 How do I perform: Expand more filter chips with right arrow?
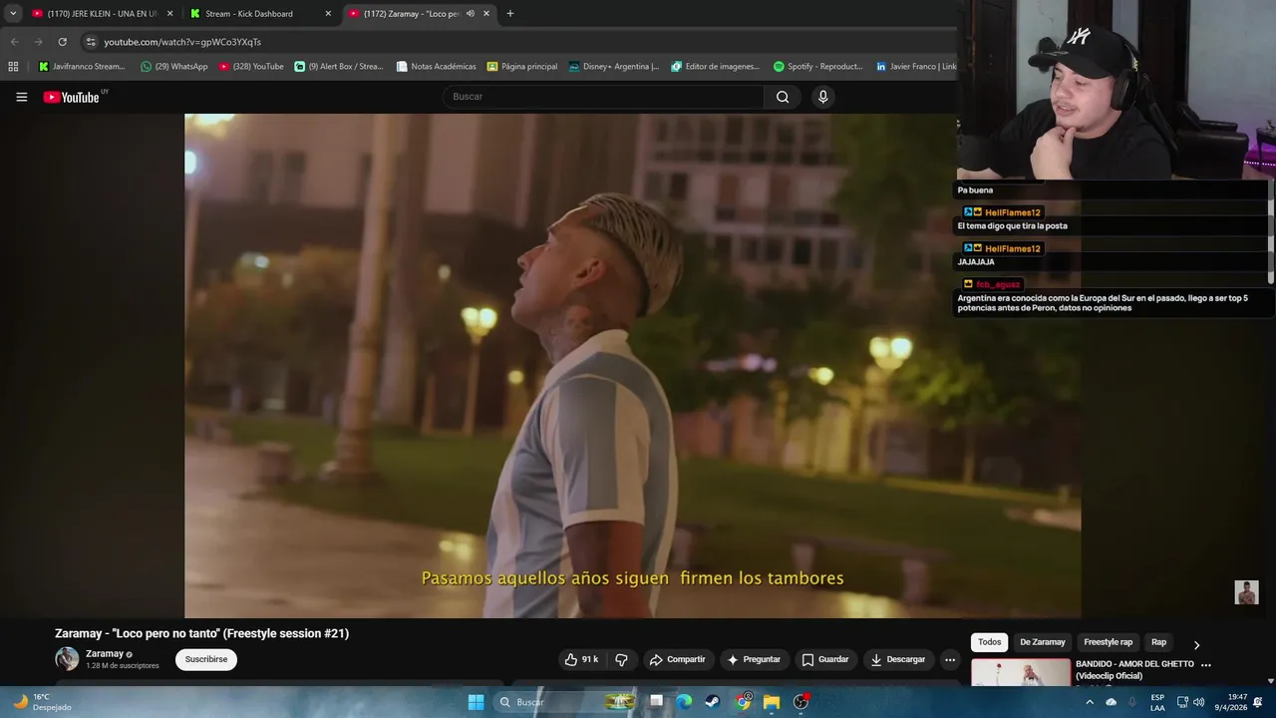pos(1196,644)
